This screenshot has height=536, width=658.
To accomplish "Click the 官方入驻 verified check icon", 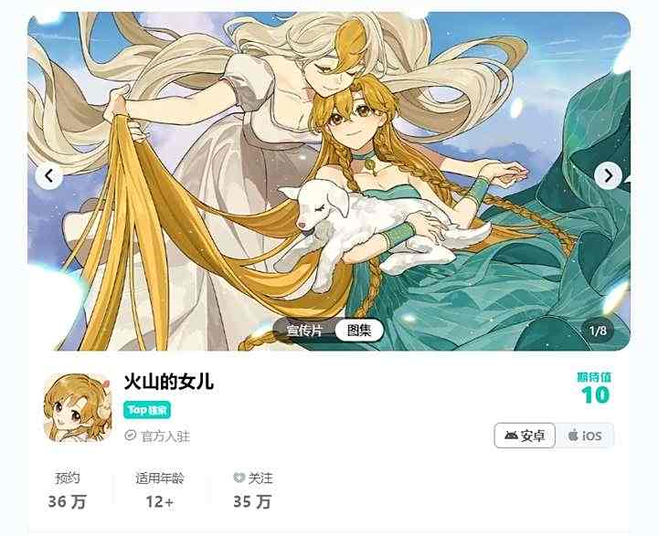I will (131, 436).
